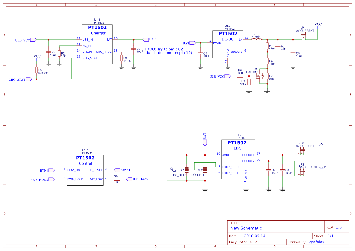Select capacitor C2 near the TODO note
The image size is (355, 251).
point(134,49)
